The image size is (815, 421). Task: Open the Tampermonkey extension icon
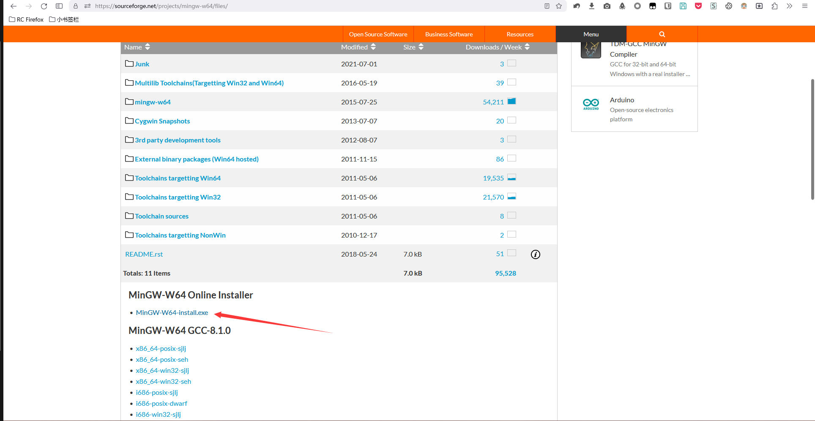(x=653, y=6)
